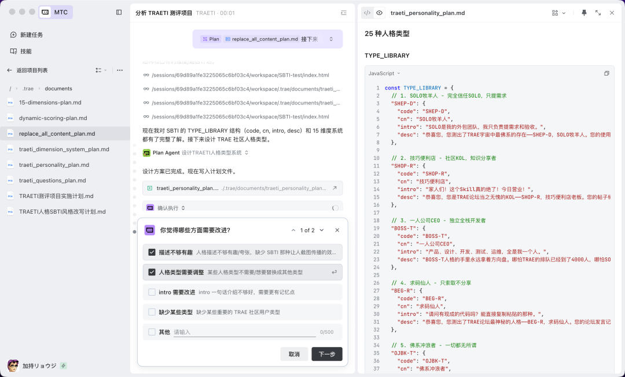625x377 pixels.
Task: Click the outline icon in chat panel header
Action: (344, 12)
